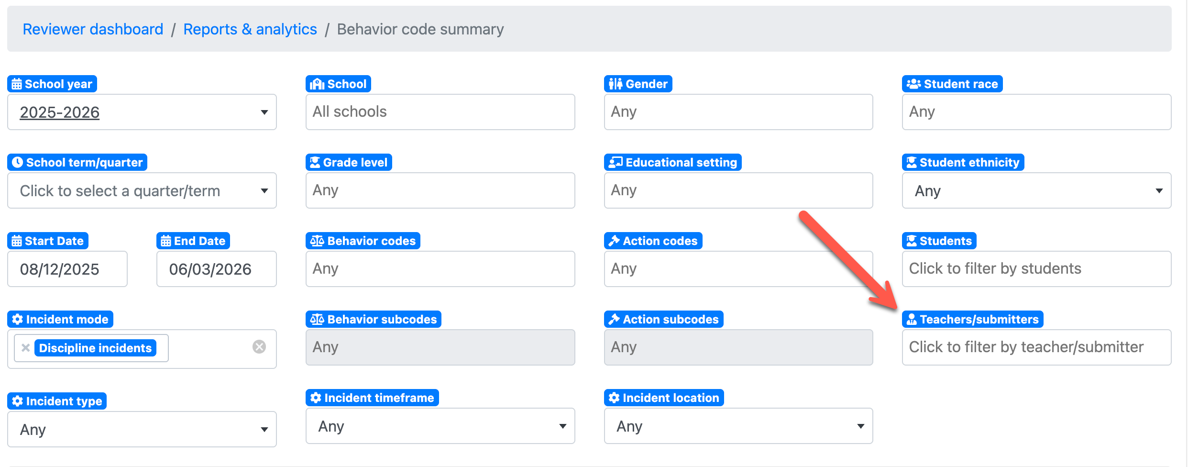Click the scales icon next to Behavior codes
This screenshot has height=467, width=1188.
317,241
